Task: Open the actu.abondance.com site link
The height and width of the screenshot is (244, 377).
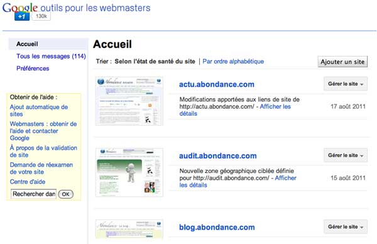Action: (217, 84)
